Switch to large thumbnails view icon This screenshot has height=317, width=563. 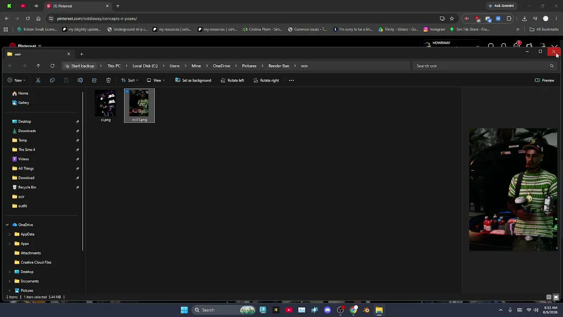tap(556, 297)
